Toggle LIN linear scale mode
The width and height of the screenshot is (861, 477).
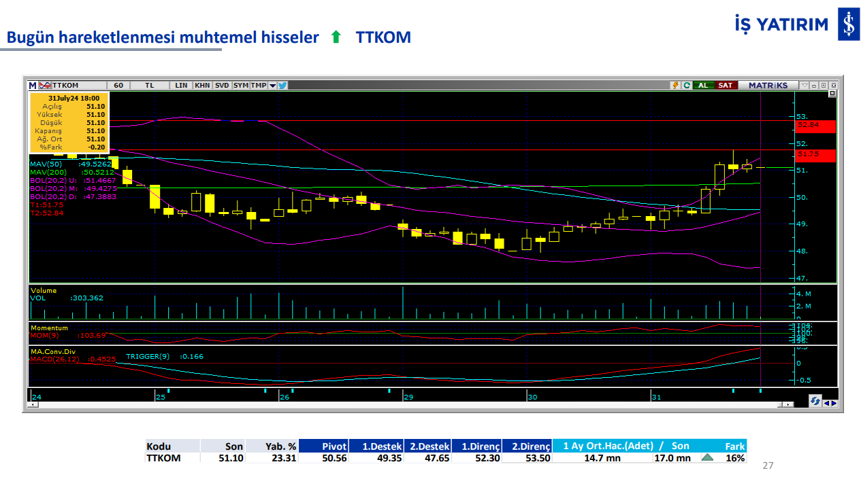(181, 86)
